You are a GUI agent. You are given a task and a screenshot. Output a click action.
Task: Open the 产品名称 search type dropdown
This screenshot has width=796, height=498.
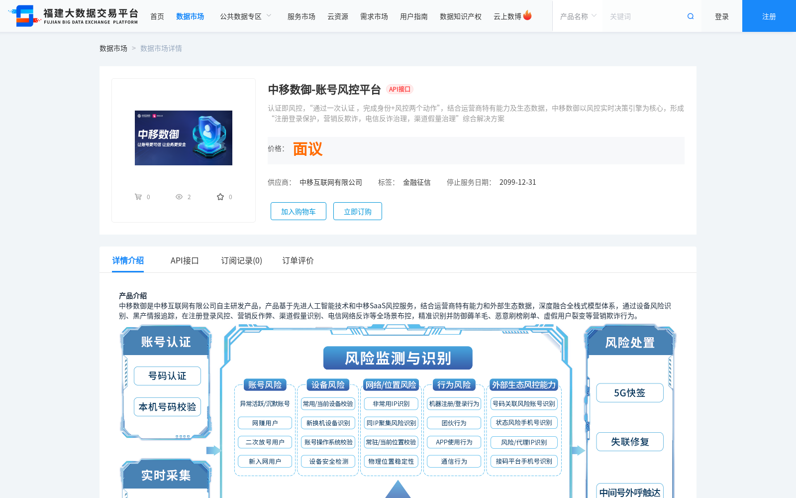[x=578, y=16]
